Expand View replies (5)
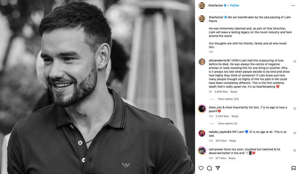 [x=227, y=124]
